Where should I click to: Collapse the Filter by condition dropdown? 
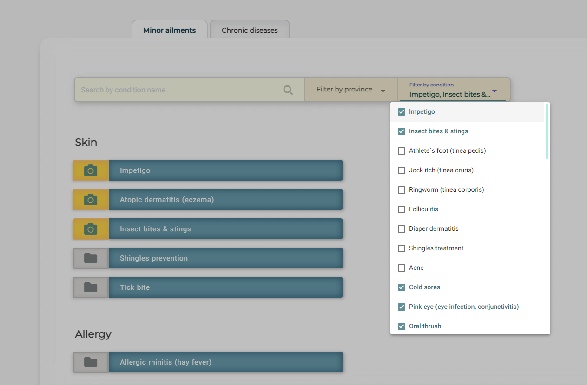click(494, 91)
